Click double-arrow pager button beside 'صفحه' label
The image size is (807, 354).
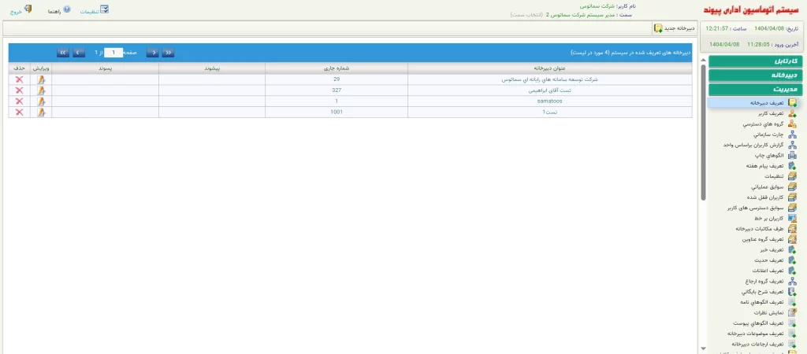click(x=169, y=53)
